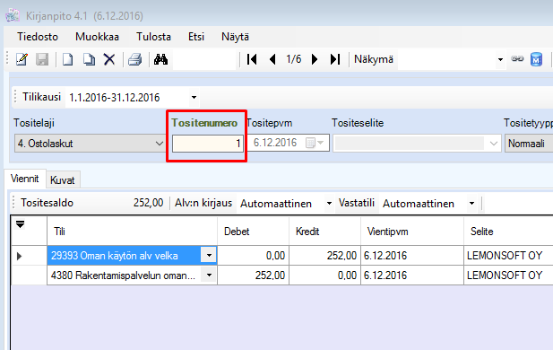Click the blue database M icon
The width and height of the screenshot is (553, 350).
[x=537, y=59]
